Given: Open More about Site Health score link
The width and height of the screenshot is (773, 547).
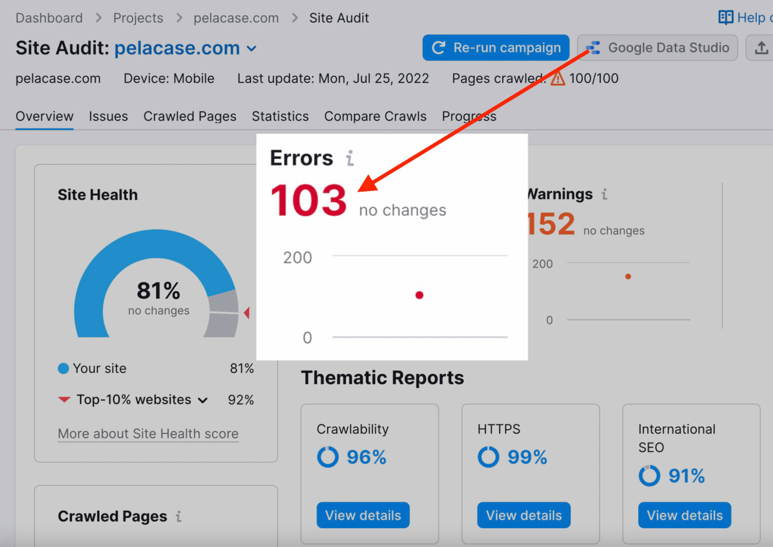Looking at the screenshot, I should point(148,434).
